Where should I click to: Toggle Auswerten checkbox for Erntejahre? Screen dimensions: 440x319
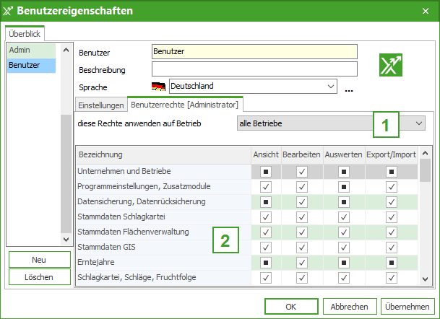344,262
